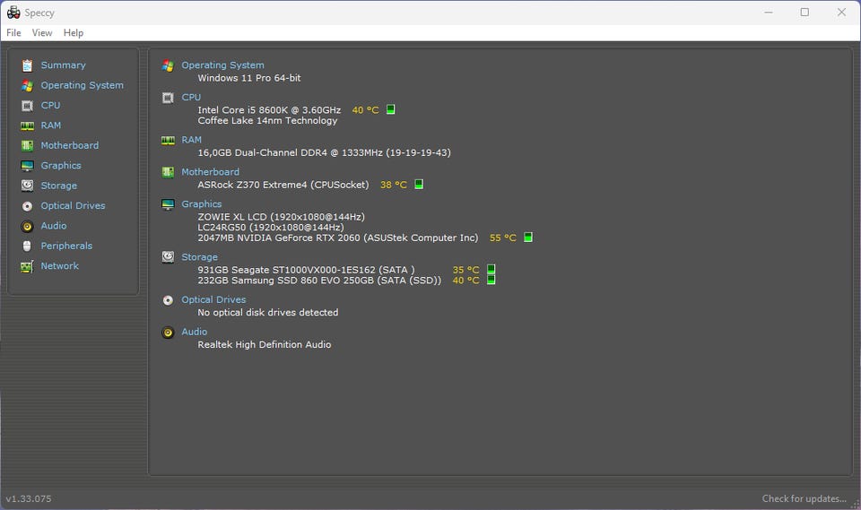The height and width of the screenshot is (510, 861).
Task: Select CPU in the sidebar
Action: [x=50, y=106]
